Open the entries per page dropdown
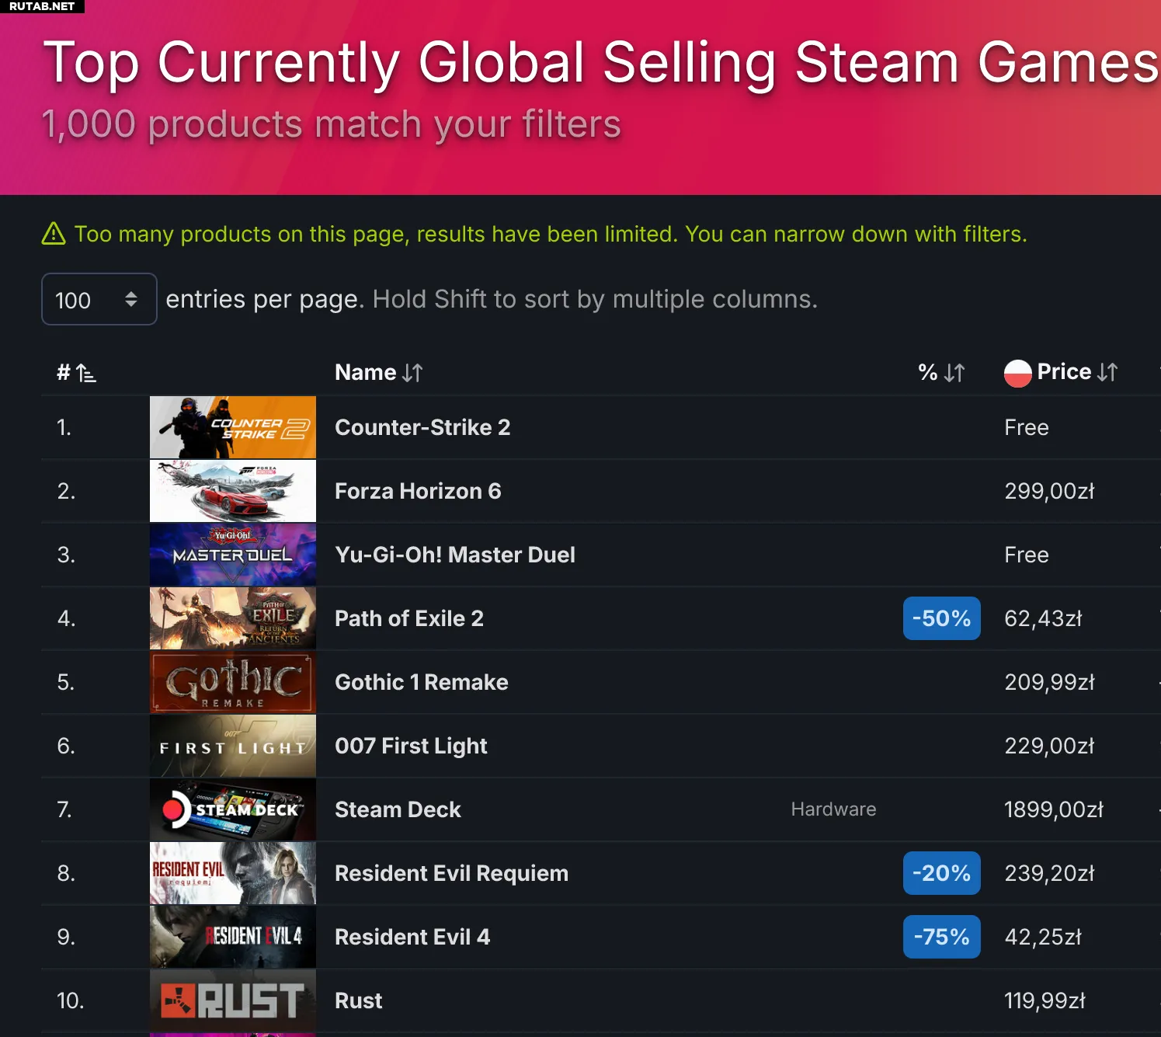The width and height of the screenshot is (1161, 1037). point(99,299)
